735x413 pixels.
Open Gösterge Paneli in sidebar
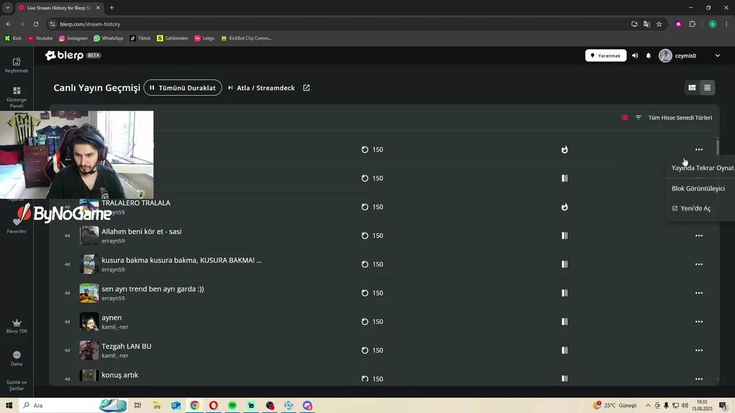(17, 97)
